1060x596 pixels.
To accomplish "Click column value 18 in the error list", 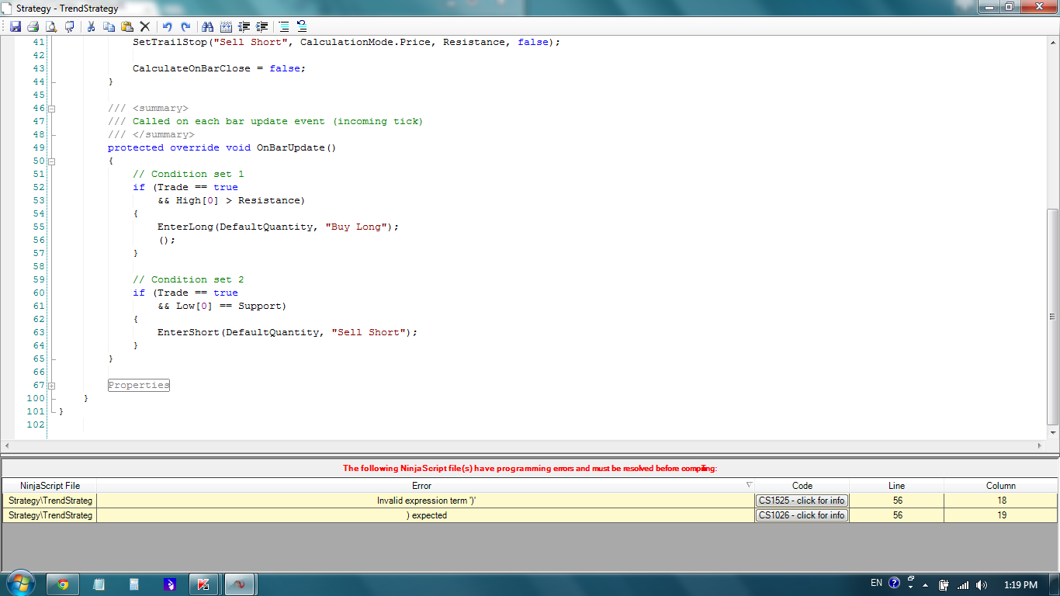I will tap(1001, 501).
